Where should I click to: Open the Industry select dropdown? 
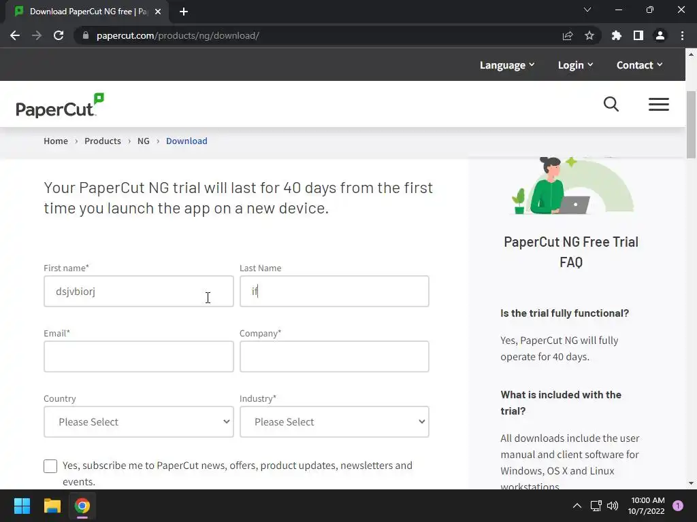coord(334,421)
